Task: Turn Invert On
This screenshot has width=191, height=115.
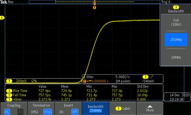Action: (62, 112)
